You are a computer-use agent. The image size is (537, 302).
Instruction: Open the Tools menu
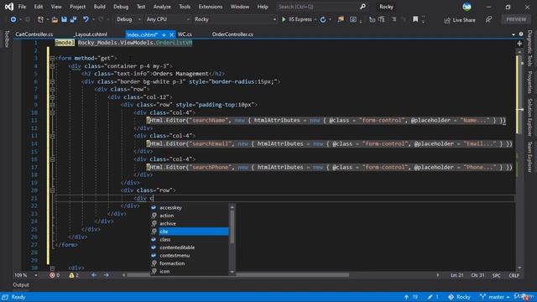(x=185, y=7)
